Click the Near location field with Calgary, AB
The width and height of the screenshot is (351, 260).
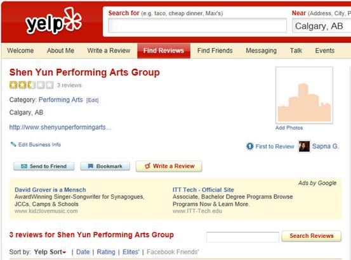point(321,26)
